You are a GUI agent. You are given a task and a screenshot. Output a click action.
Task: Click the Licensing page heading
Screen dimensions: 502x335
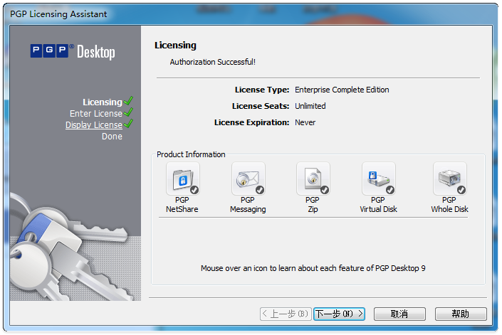tap(175, 46)
